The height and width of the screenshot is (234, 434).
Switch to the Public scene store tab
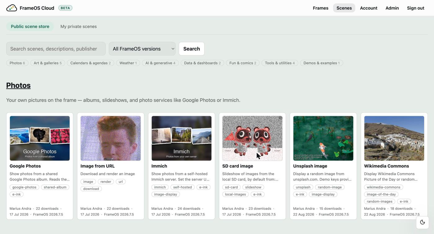30,27
